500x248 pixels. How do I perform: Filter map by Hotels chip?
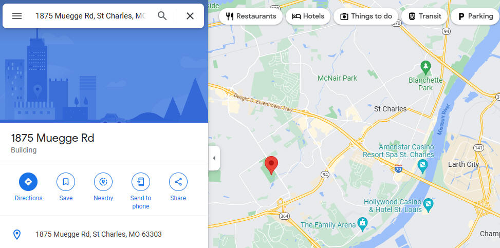click(308, 16)
